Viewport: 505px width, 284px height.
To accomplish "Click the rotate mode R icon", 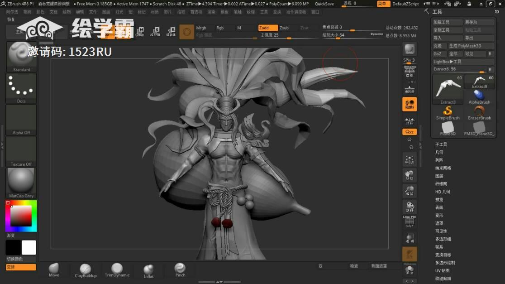I will pyautogui.click(x=171, y=31).
